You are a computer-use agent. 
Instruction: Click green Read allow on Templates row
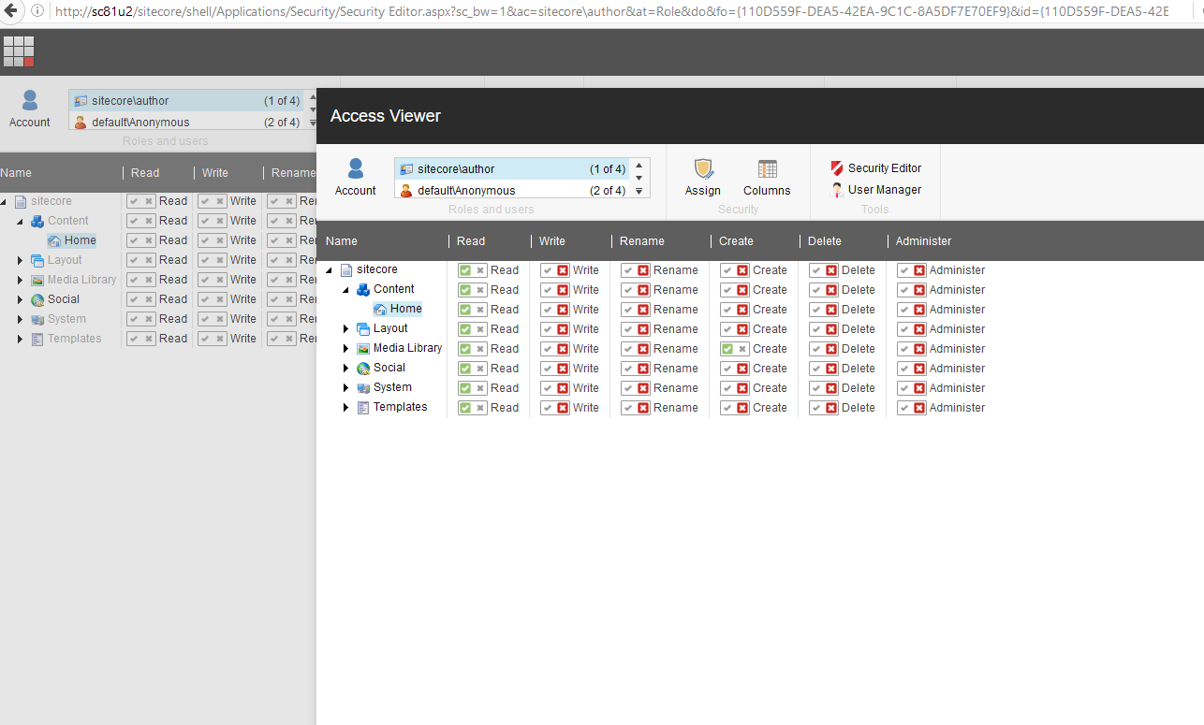click(x=465, y=408)
